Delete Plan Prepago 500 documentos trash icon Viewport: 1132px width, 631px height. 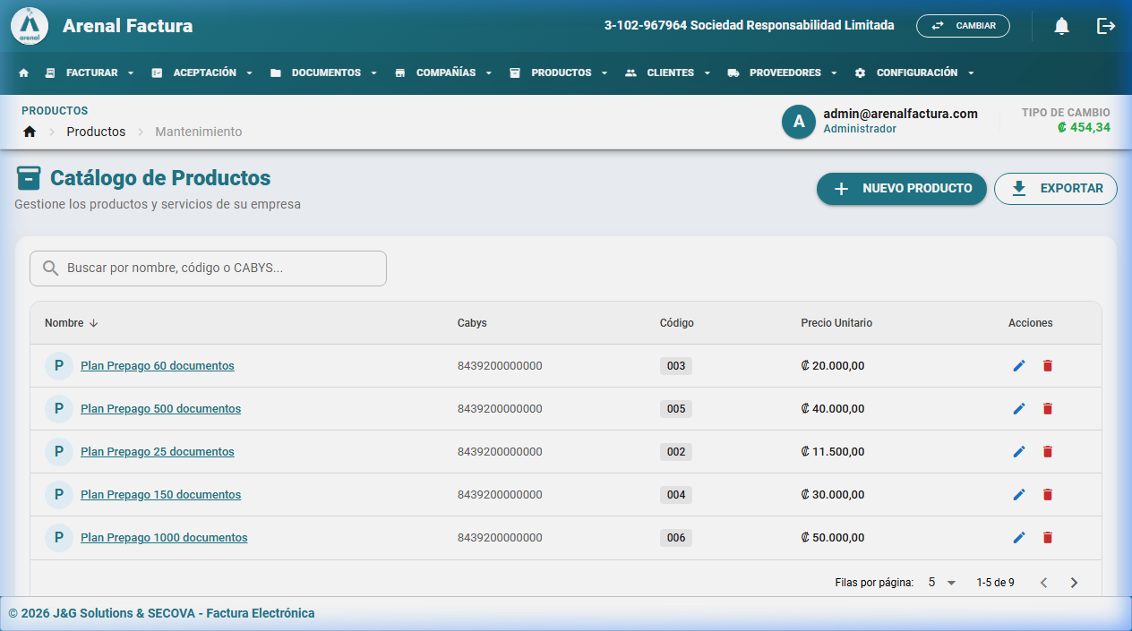[x=1048, y=409]
